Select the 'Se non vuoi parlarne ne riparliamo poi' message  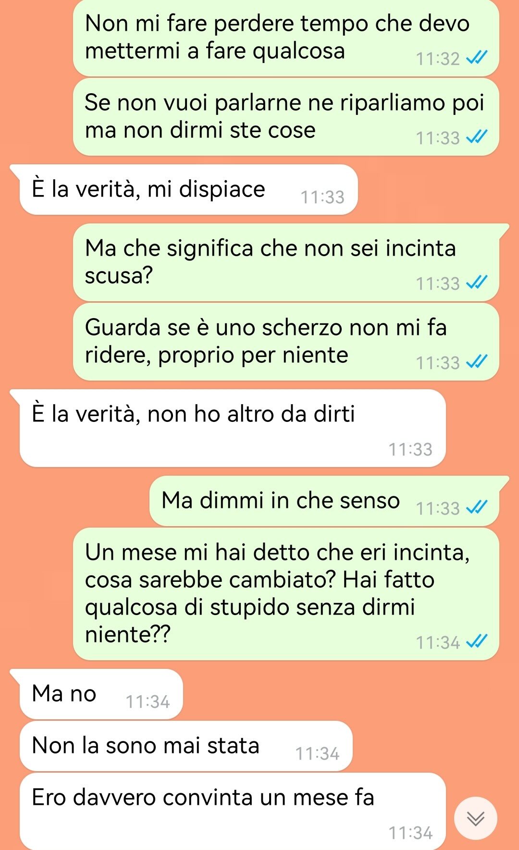click(x=286, y=117)
